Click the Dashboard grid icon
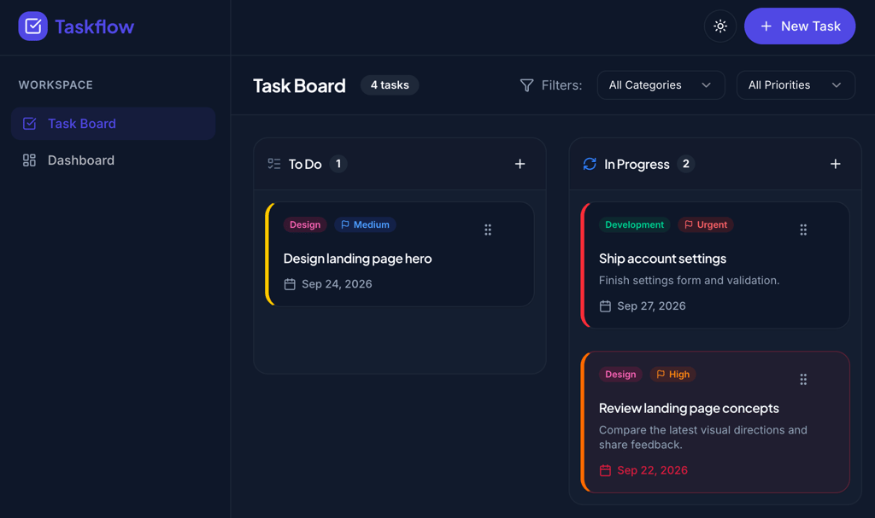 point(29,160)
